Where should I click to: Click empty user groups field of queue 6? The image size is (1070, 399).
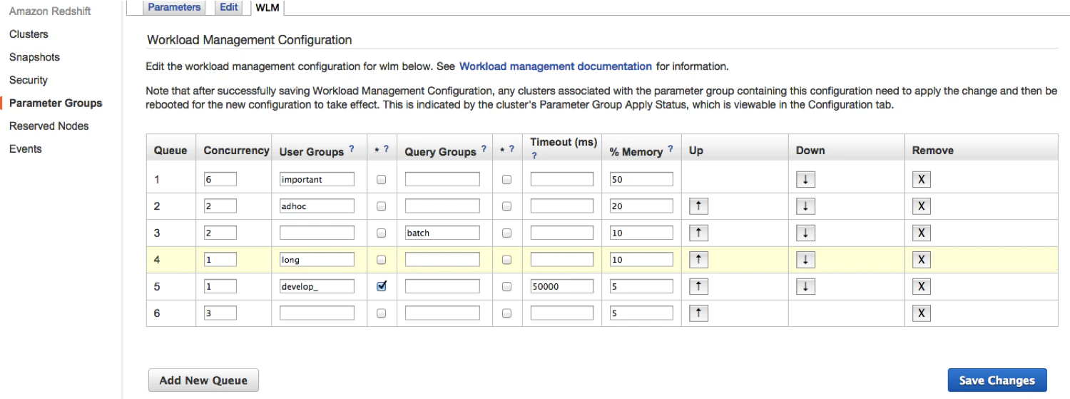pyautogui.click(x=317, y=313)
